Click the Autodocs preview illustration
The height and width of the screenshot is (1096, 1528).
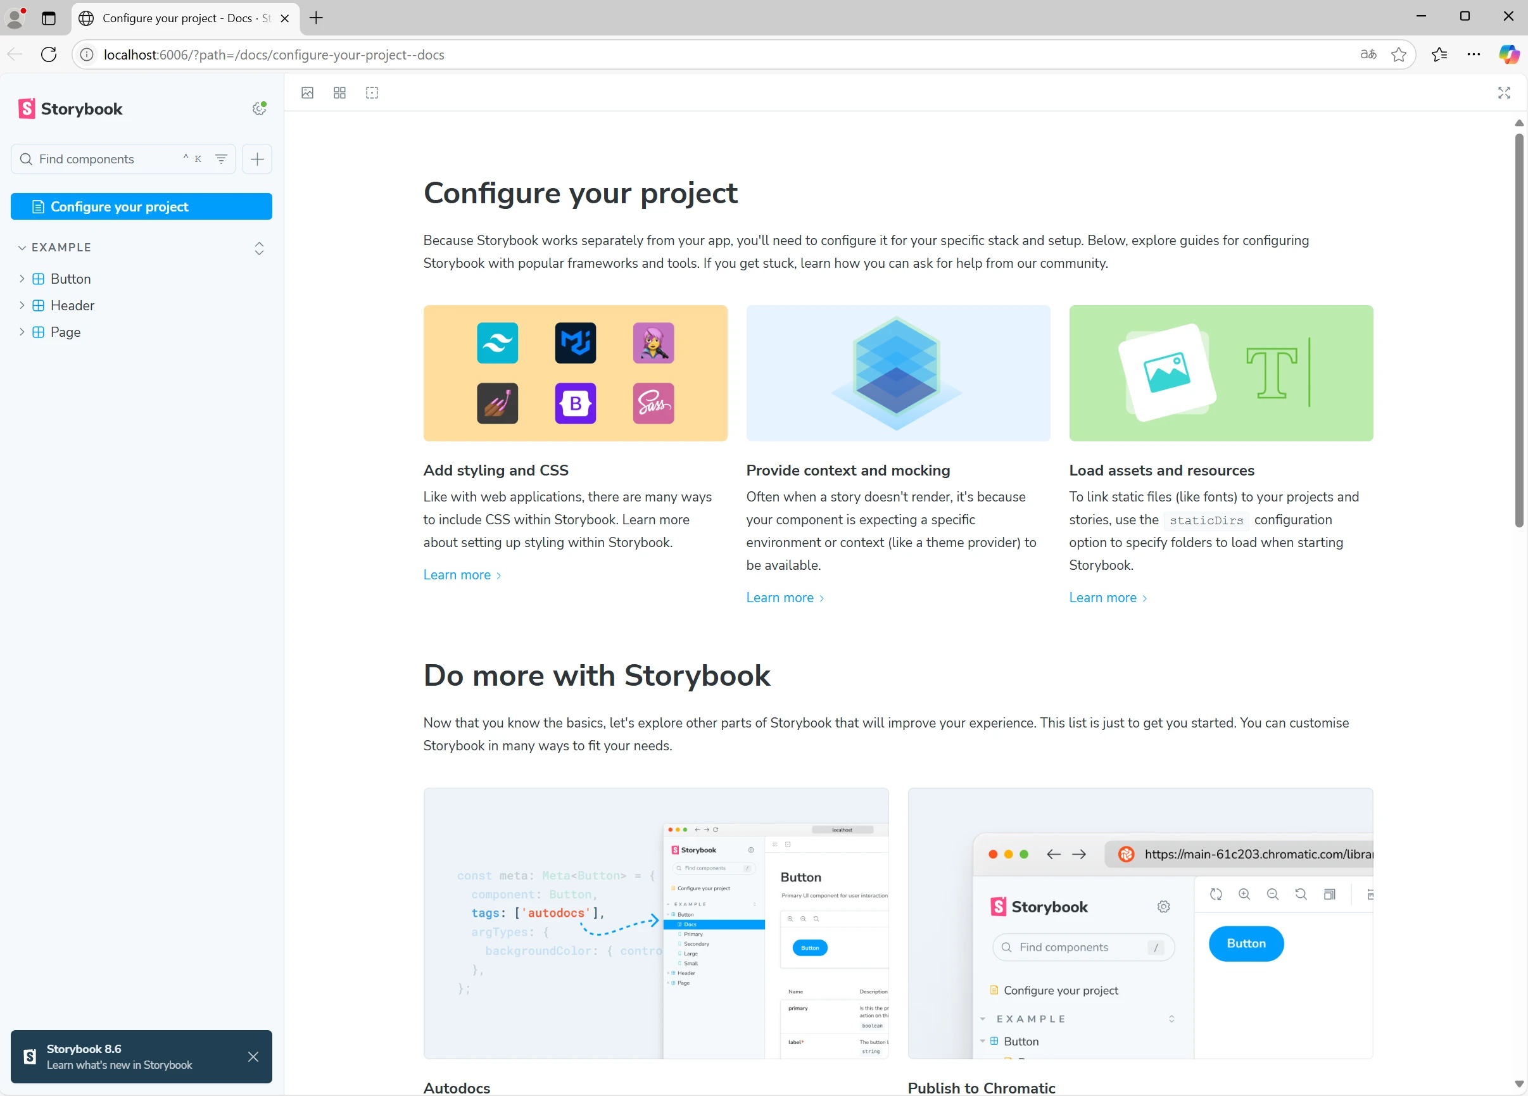tap(655, 924)
